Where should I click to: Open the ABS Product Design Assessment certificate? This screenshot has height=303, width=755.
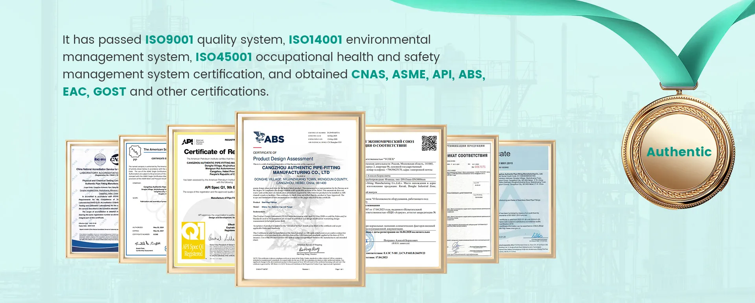pos(300,199)
